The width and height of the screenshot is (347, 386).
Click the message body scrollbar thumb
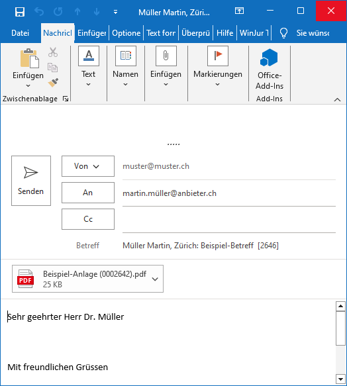click(x=340, y=328)
